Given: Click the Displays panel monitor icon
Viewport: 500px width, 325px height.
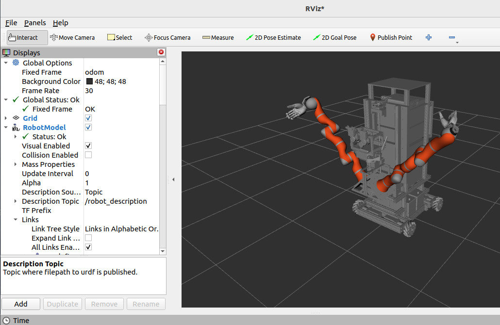Looking at the screenshot, I should (6, 52).
